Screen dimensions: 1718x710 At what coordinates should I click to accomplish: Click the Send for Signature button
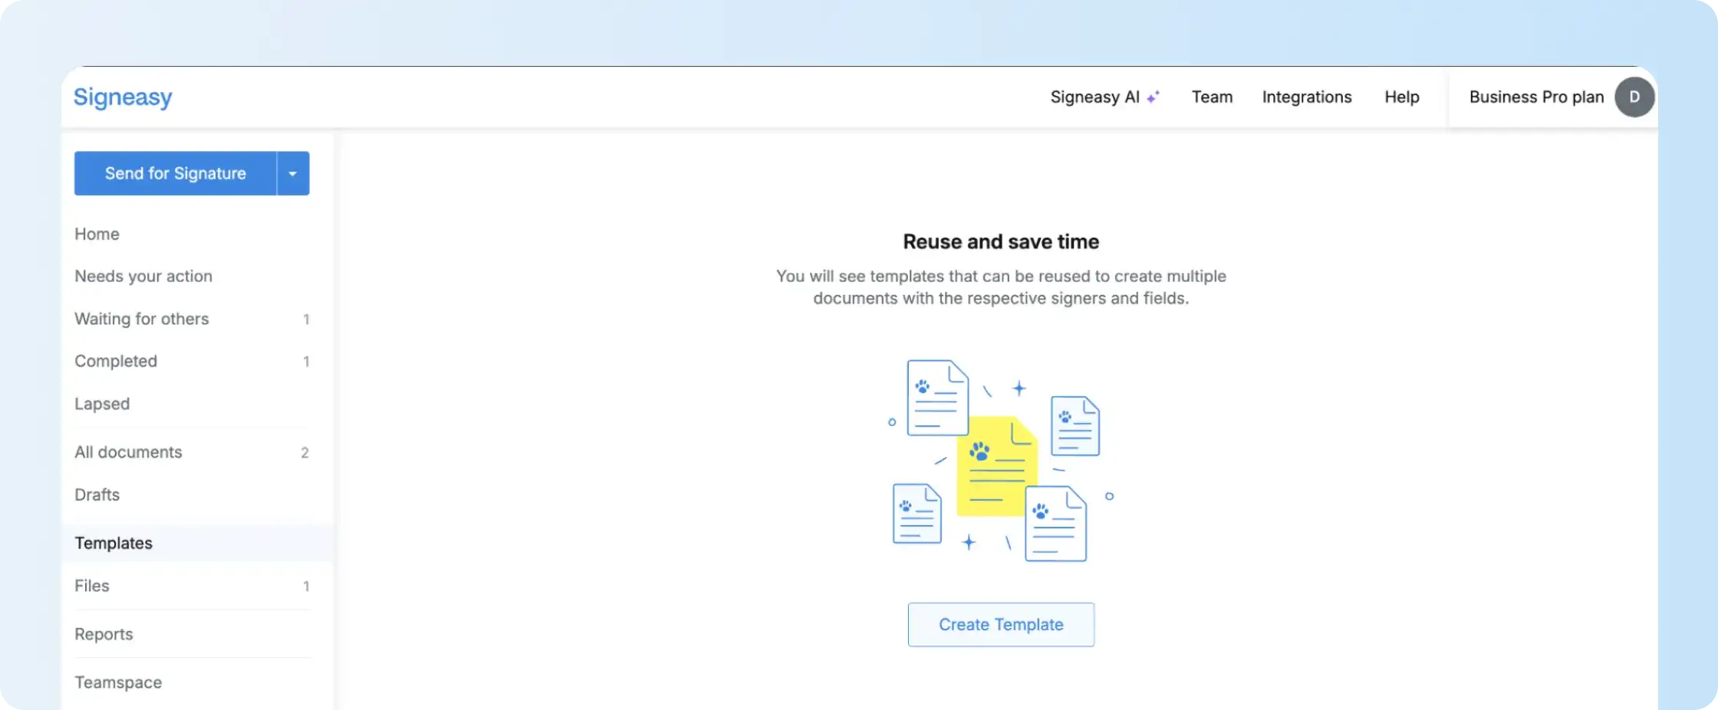176,173
